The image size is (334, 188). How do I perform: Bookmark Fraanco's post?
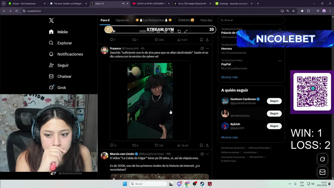click(x=201, y=145)
